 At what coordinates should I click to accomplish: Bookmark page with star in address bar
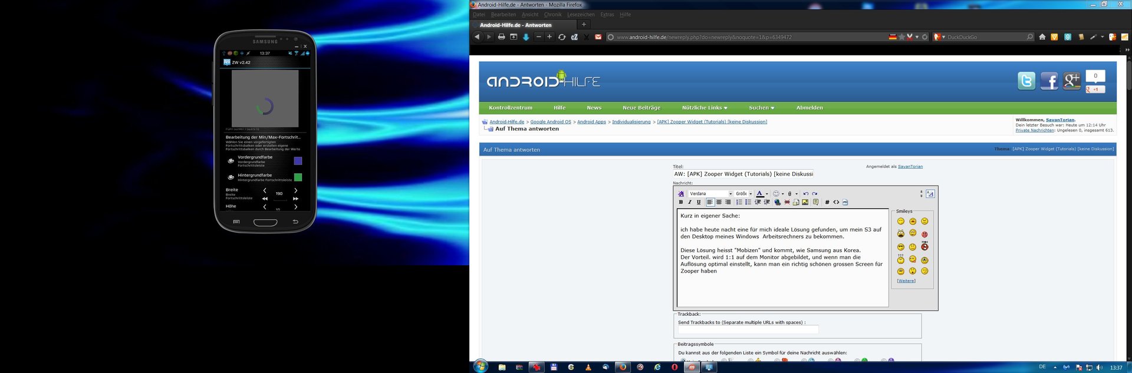(901, 37)
